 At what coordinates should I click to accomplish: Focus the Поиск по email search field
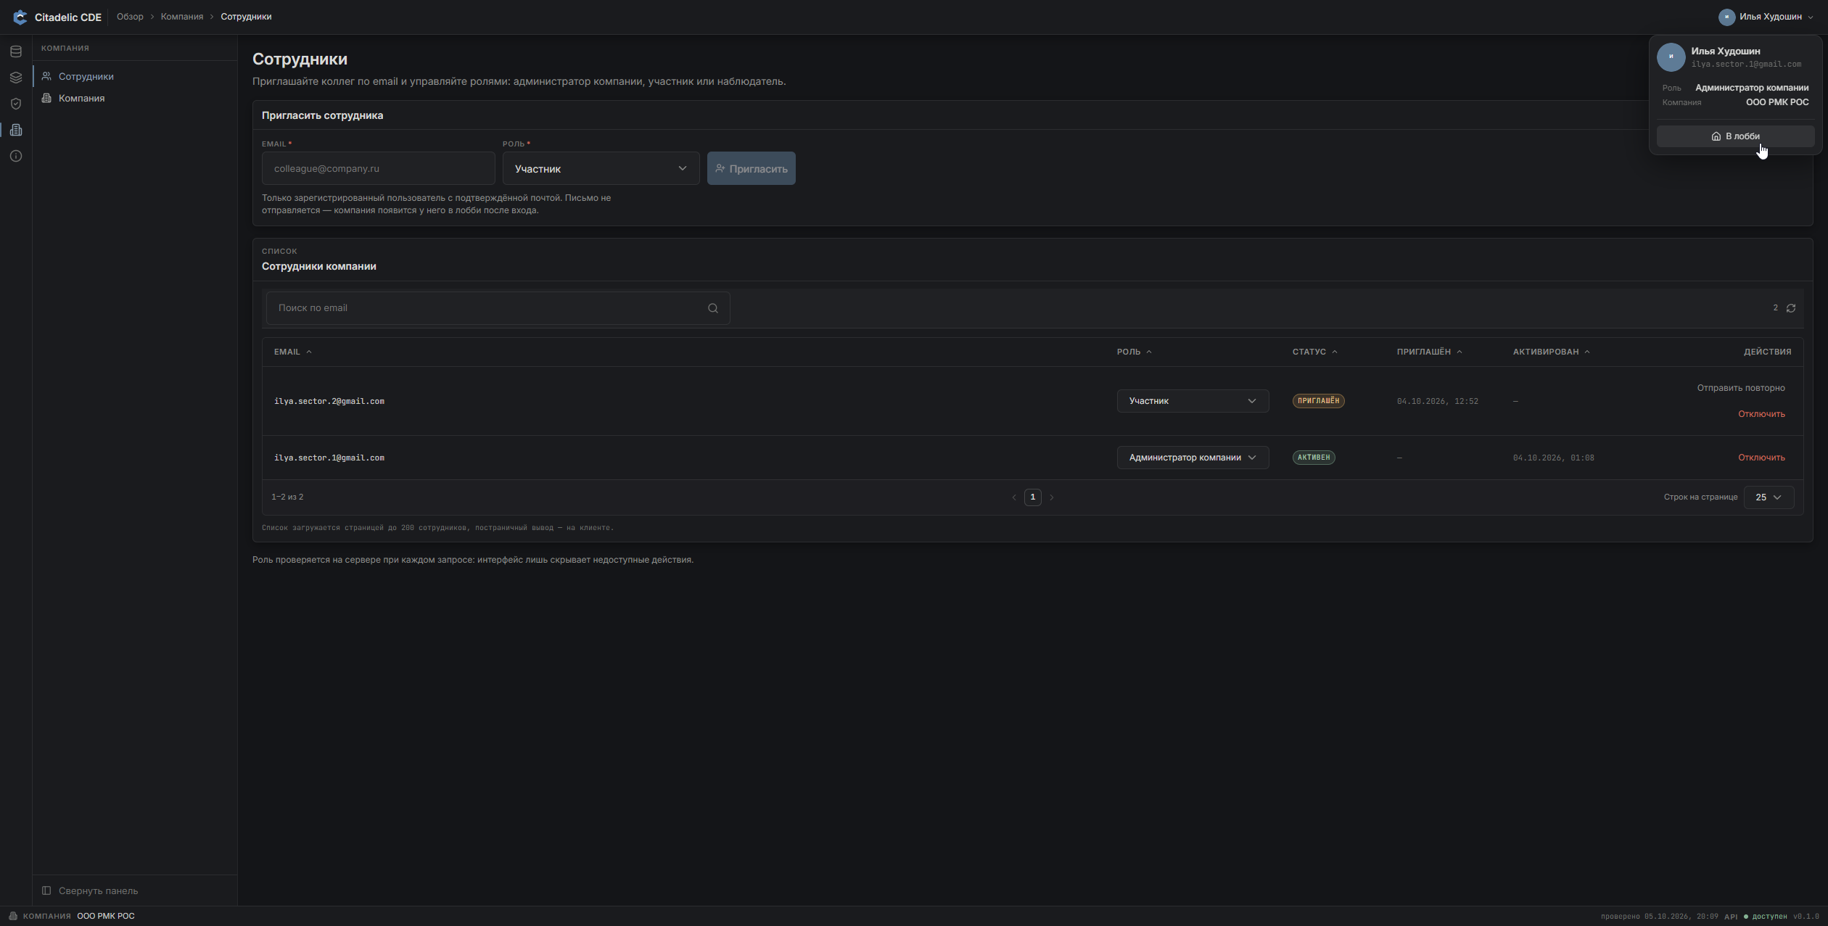[498, 308]
